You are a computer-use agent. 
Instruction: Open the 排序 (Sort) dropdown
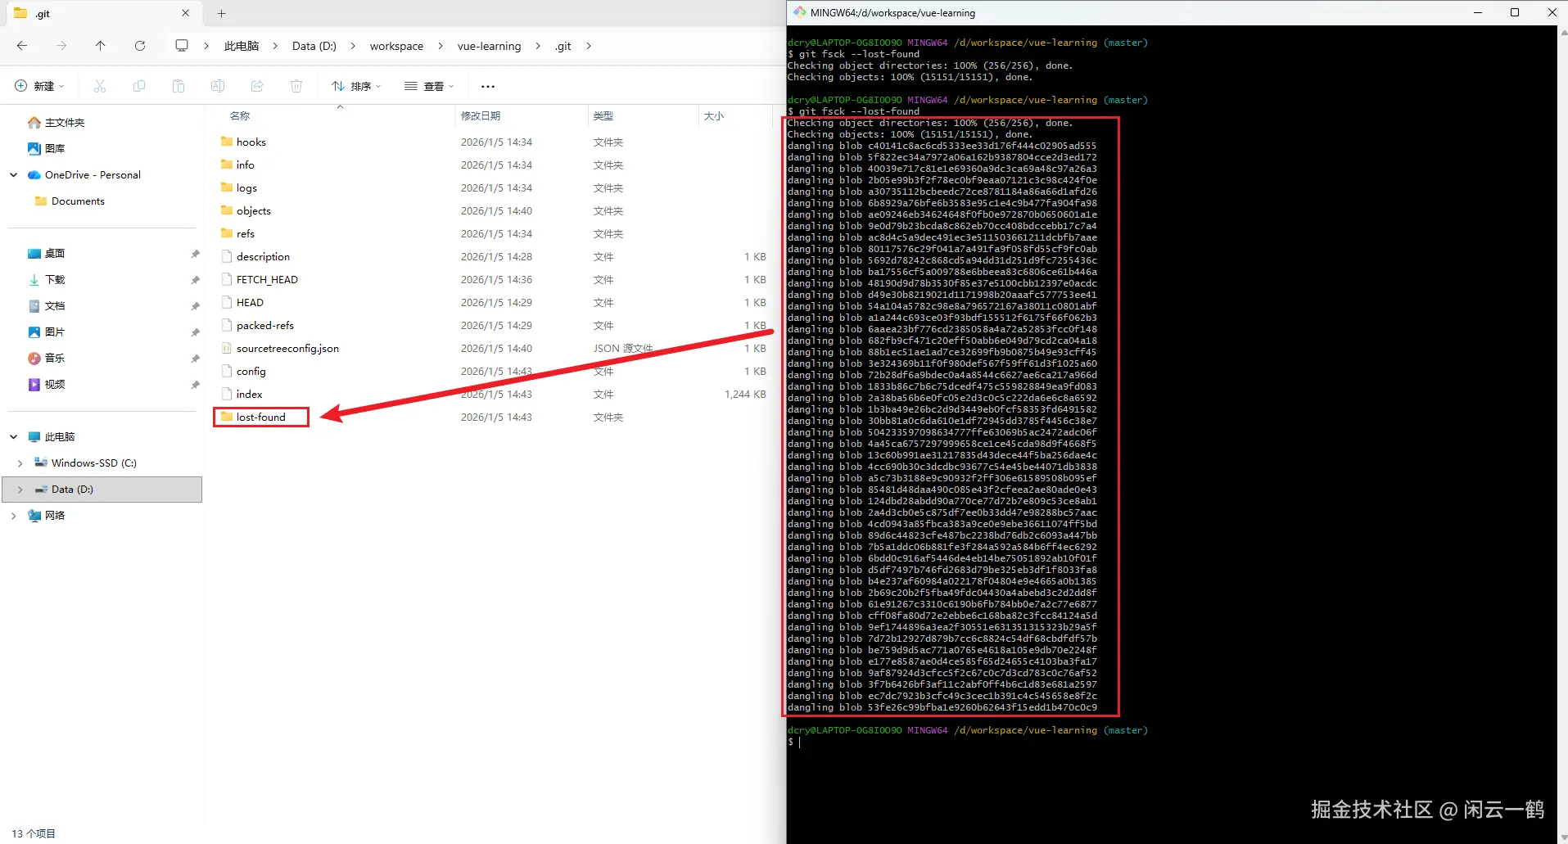(356, 86)
